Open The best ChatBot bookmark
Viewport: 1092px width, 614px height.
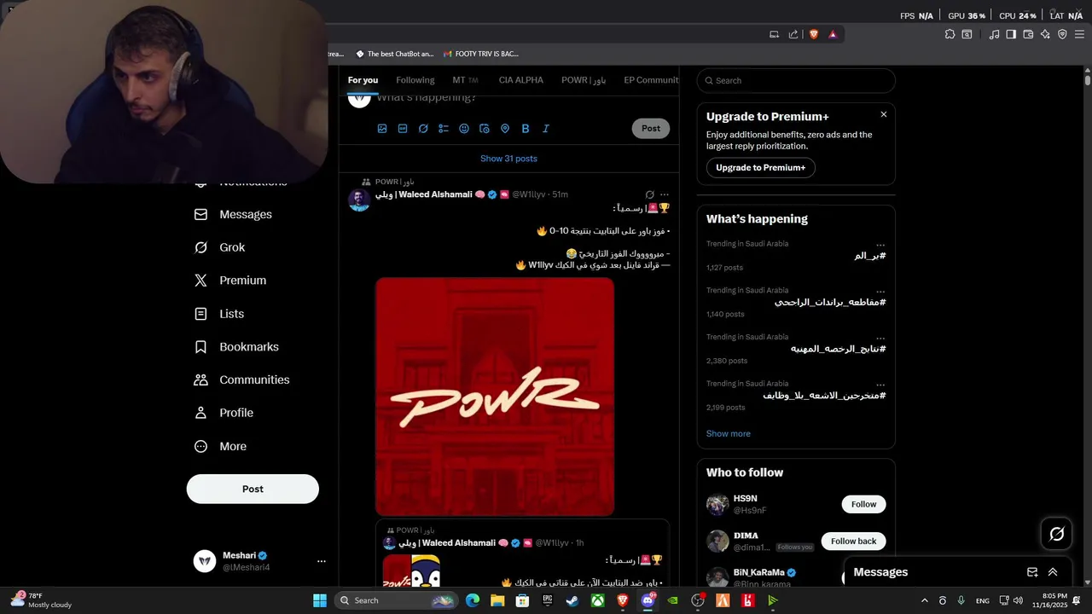394,54
